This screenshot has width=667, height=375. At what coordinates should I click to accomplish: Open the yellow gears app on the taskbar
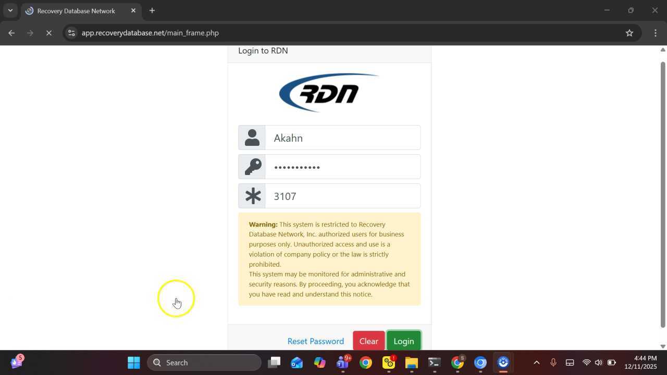click(389, 362)
